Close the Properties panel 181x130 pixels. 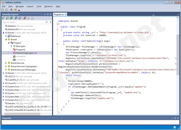click(x=178, y=118)
